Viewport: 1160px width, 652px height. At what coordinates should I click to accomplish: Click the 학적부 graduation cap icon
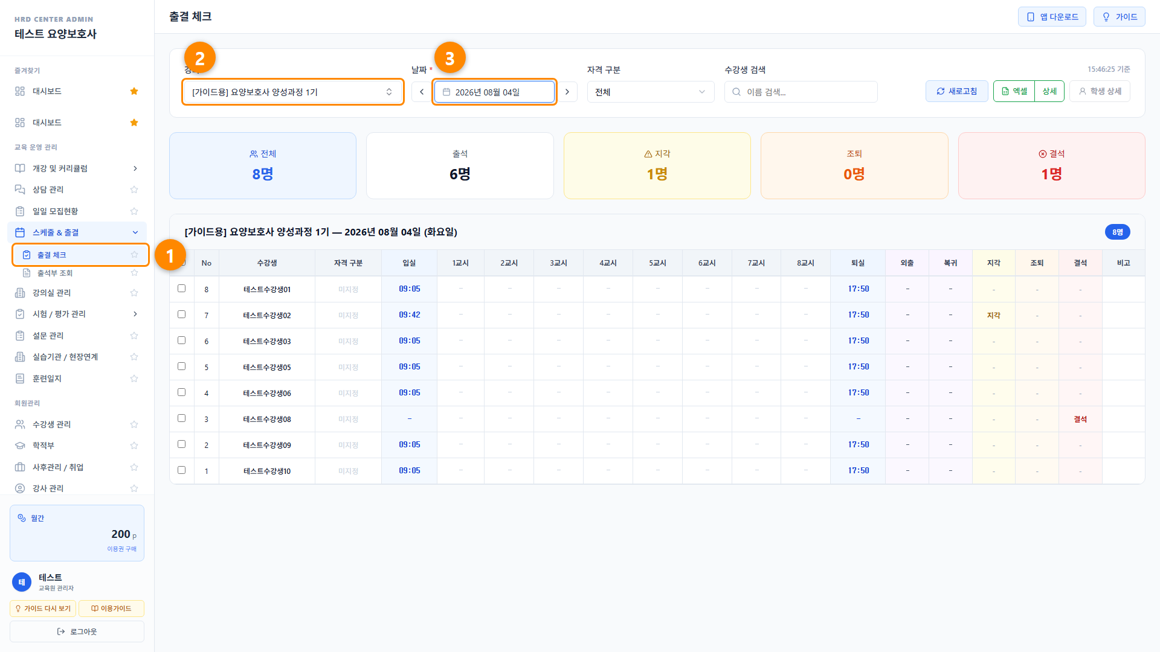point(20,446)
